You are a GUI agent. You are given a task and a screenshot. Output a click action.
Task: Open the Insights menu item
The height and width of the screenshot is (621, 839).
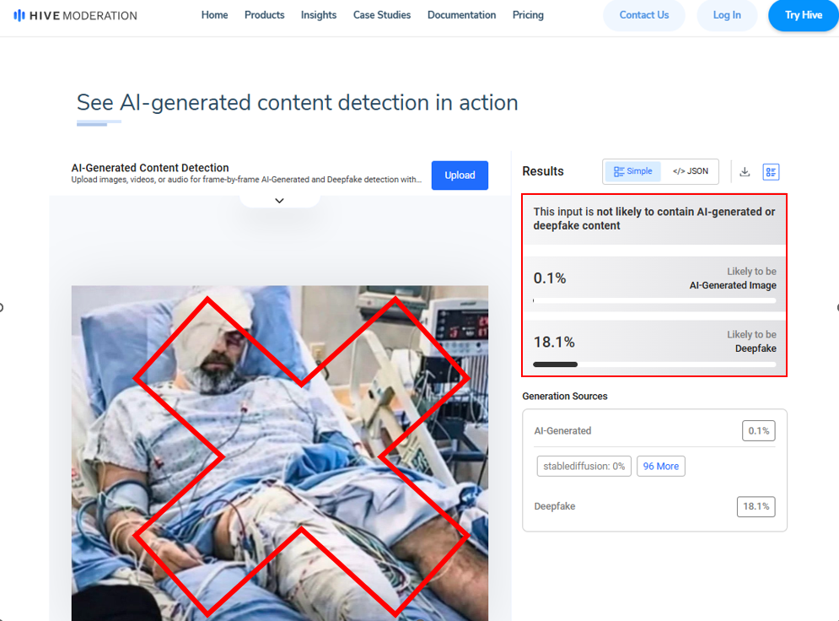click(x=319, y=15)
